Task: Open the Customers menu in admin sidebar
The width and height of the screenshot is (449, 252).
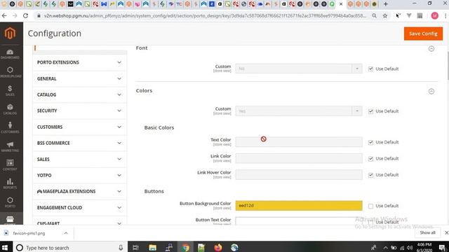Action: tap(10, 127)
